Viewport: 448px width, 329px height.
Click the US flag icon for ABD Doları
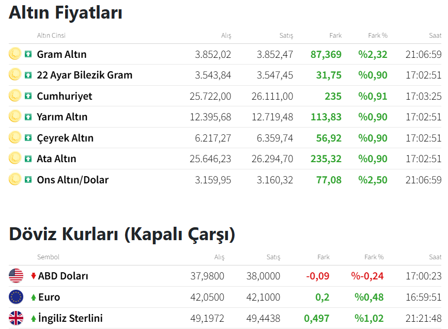pos(16,276)
